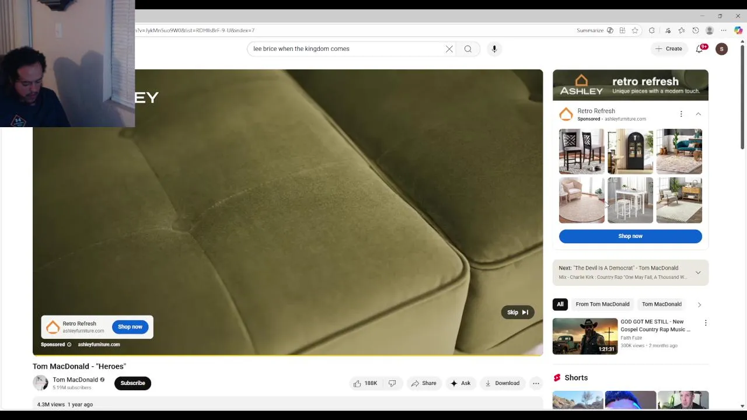Show more filter chips with right arrow

(699, 304)
